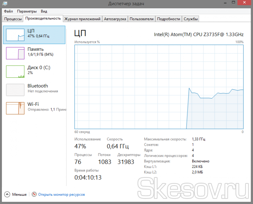Click the Wi-Fi orange graph thumbnail

coord(15,108)
